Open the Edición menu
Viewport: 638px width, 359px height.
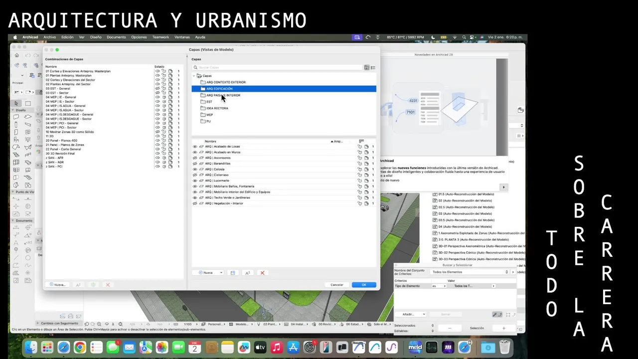click(x=67, y=37)
